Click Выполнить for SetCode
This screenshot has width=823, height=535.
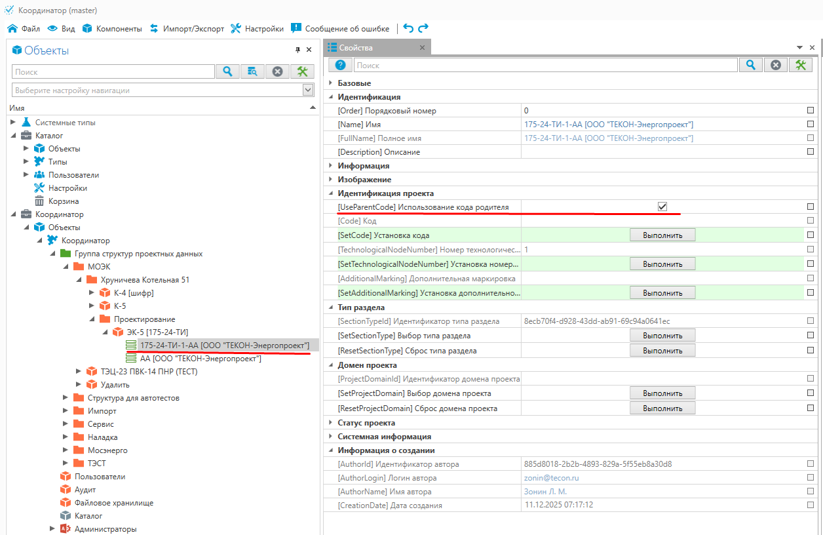point(662,235)
